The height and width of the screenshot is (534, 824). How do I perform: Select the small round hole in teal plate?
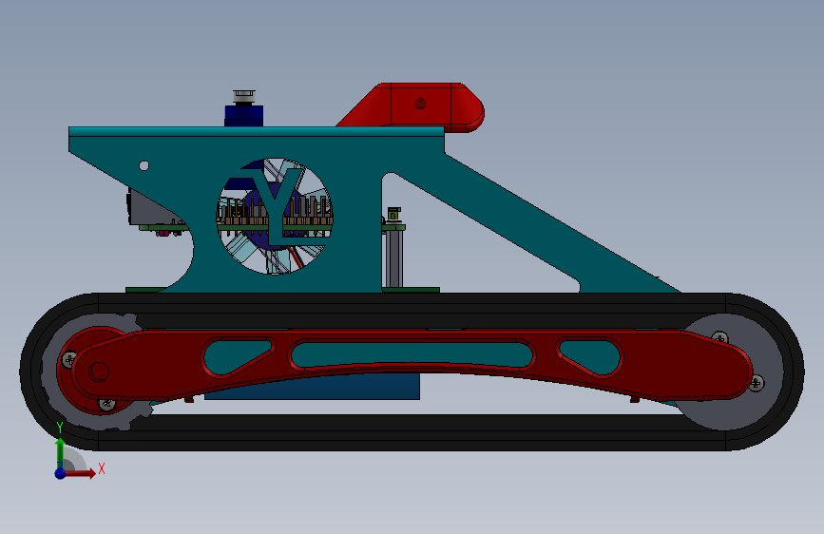144,165
